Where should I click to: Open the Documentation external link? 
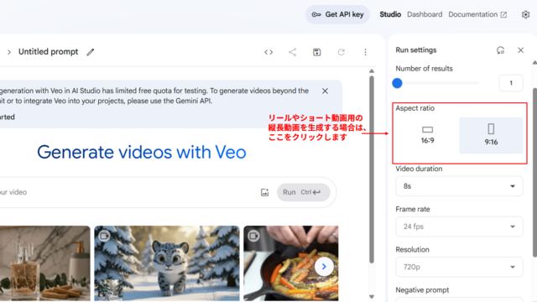click(477, 14)
